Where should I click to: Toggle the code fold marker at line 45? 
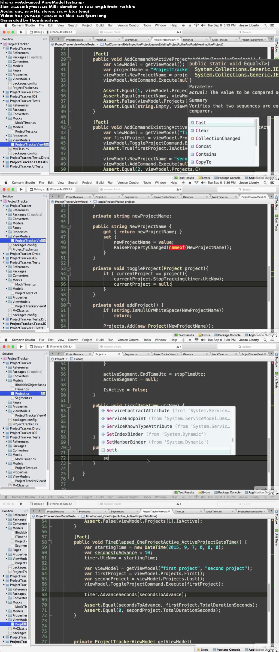click(69, 227)
